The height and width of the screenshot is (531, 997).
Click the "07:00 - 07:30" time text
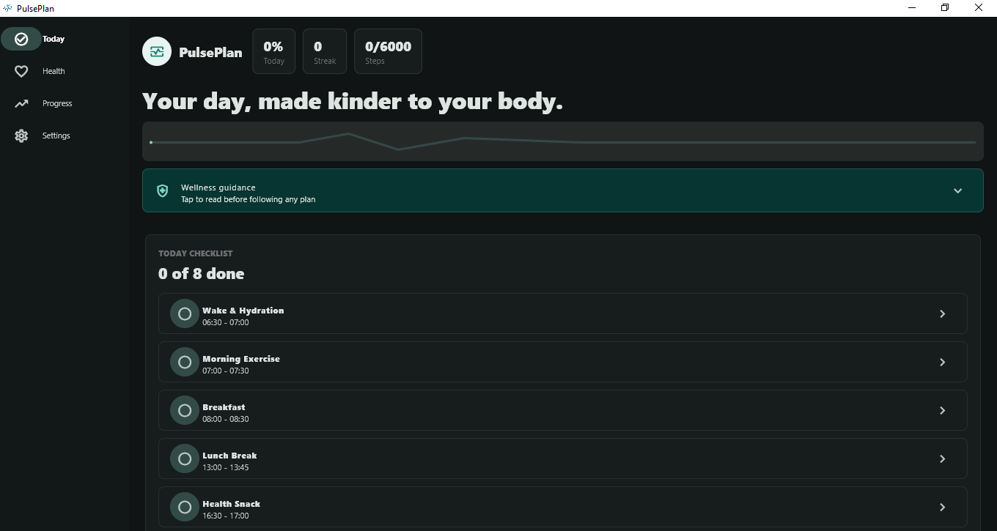(226, 371)
